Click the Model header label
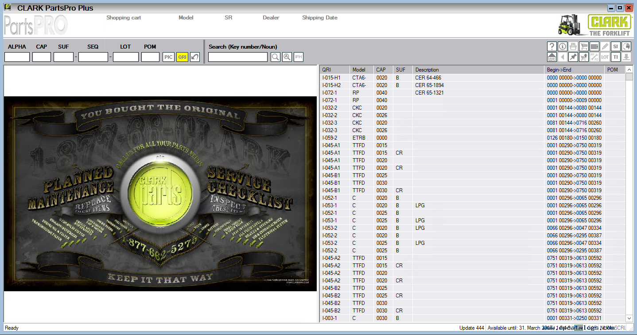Screen dimensions: 637x335 186,18
